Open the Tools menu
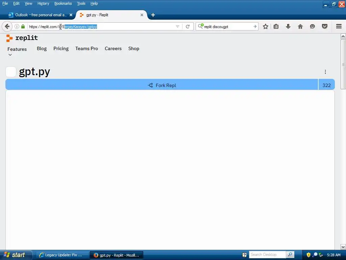This screenshot has width=346, height=260. tap(81, 3)
